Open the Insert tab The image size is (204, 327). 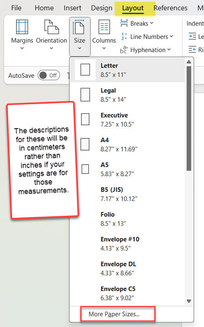point(72,8)
